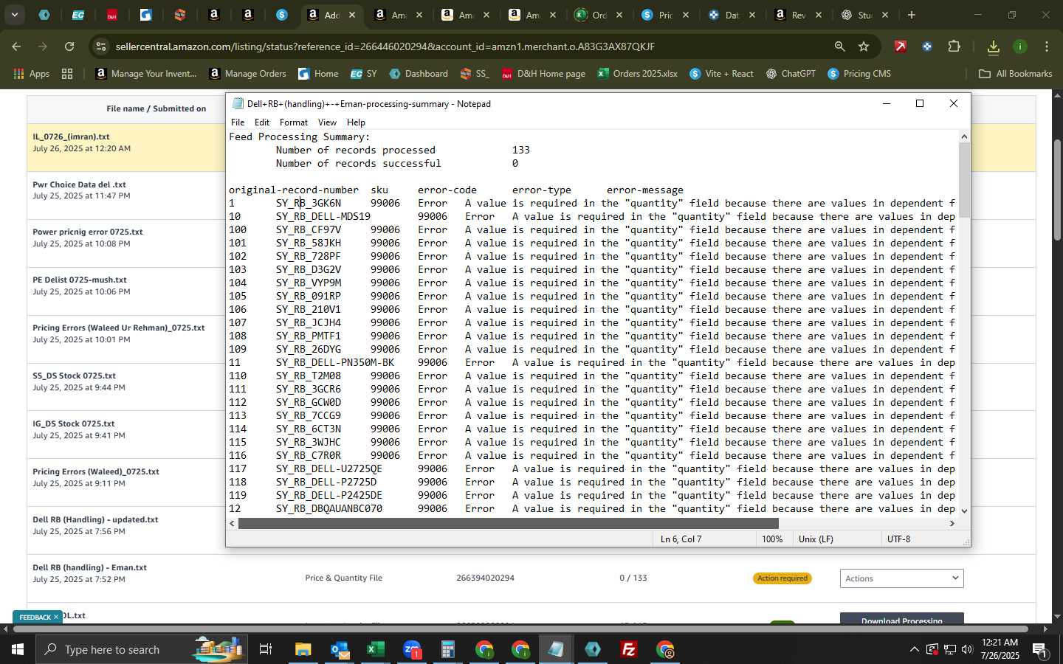Open the Chrome profile avatar
Screen dimensions: 1063x664
pyautogui.click(x=1020, y=46)
